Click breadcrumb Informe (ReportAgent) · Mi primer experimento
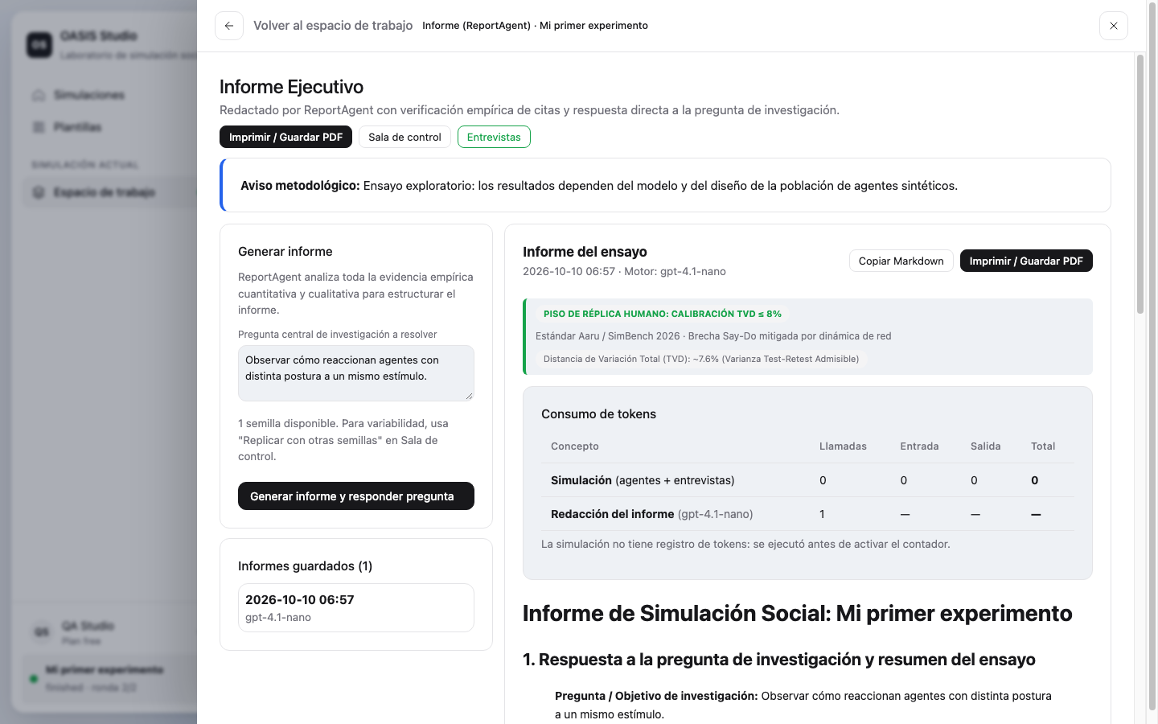1158x724 pixels. pyautogui.click(x=535, y=26)
